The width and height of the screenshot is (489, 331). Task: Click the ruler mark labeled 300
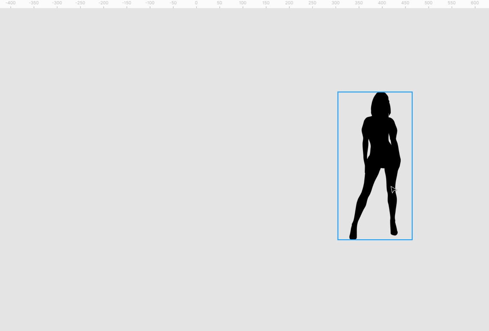pos(336,3)
